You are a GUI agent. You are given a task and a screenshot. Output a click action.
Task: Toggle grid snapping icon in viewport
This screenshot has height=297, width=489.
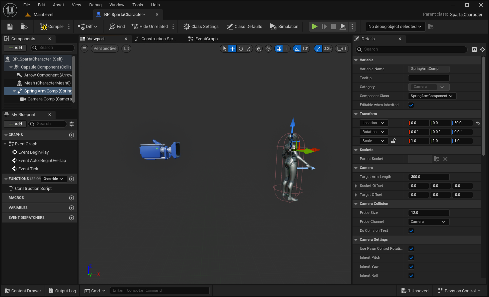pos(279,49)
